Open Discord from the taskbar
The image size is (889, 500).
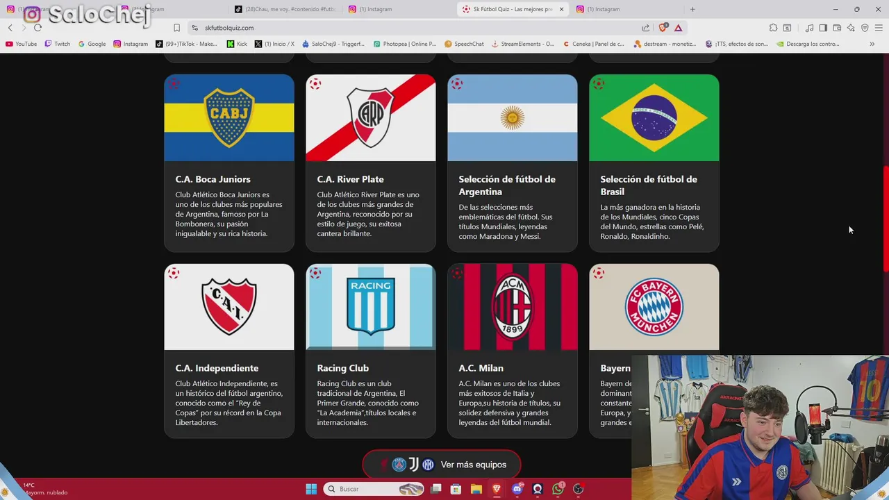(517, 489)
